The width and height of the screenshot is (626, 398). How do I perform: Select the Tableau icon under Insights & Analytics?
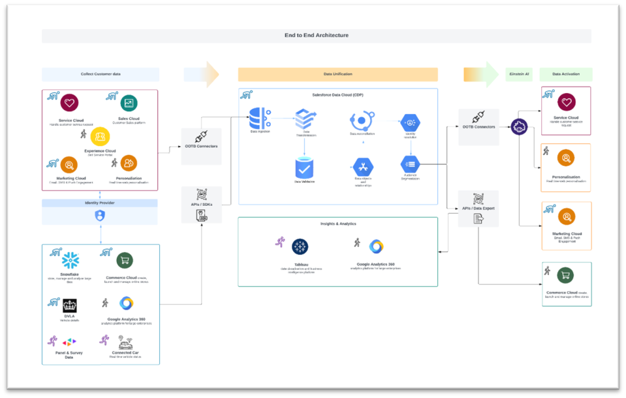pos(300,247)
